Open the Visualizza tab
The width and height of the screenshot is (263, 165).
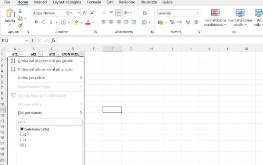coord(149,2)
